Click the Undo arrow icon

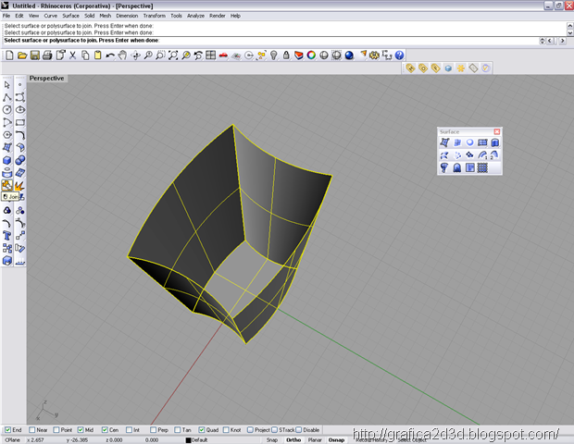[x=110, y=55]
